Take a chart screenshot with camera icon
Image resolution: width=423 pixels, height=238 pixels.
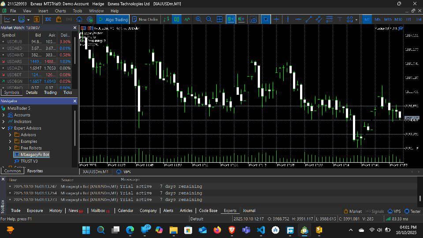pos(253,19)
